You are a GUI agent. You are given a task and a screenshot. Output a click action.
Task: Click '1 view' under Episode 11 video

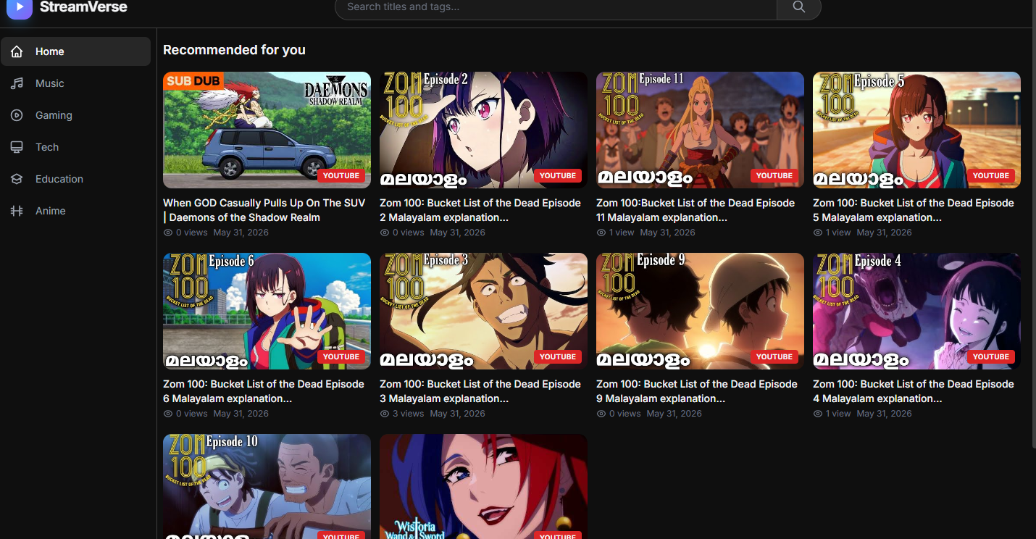click(x=622, y=233)
